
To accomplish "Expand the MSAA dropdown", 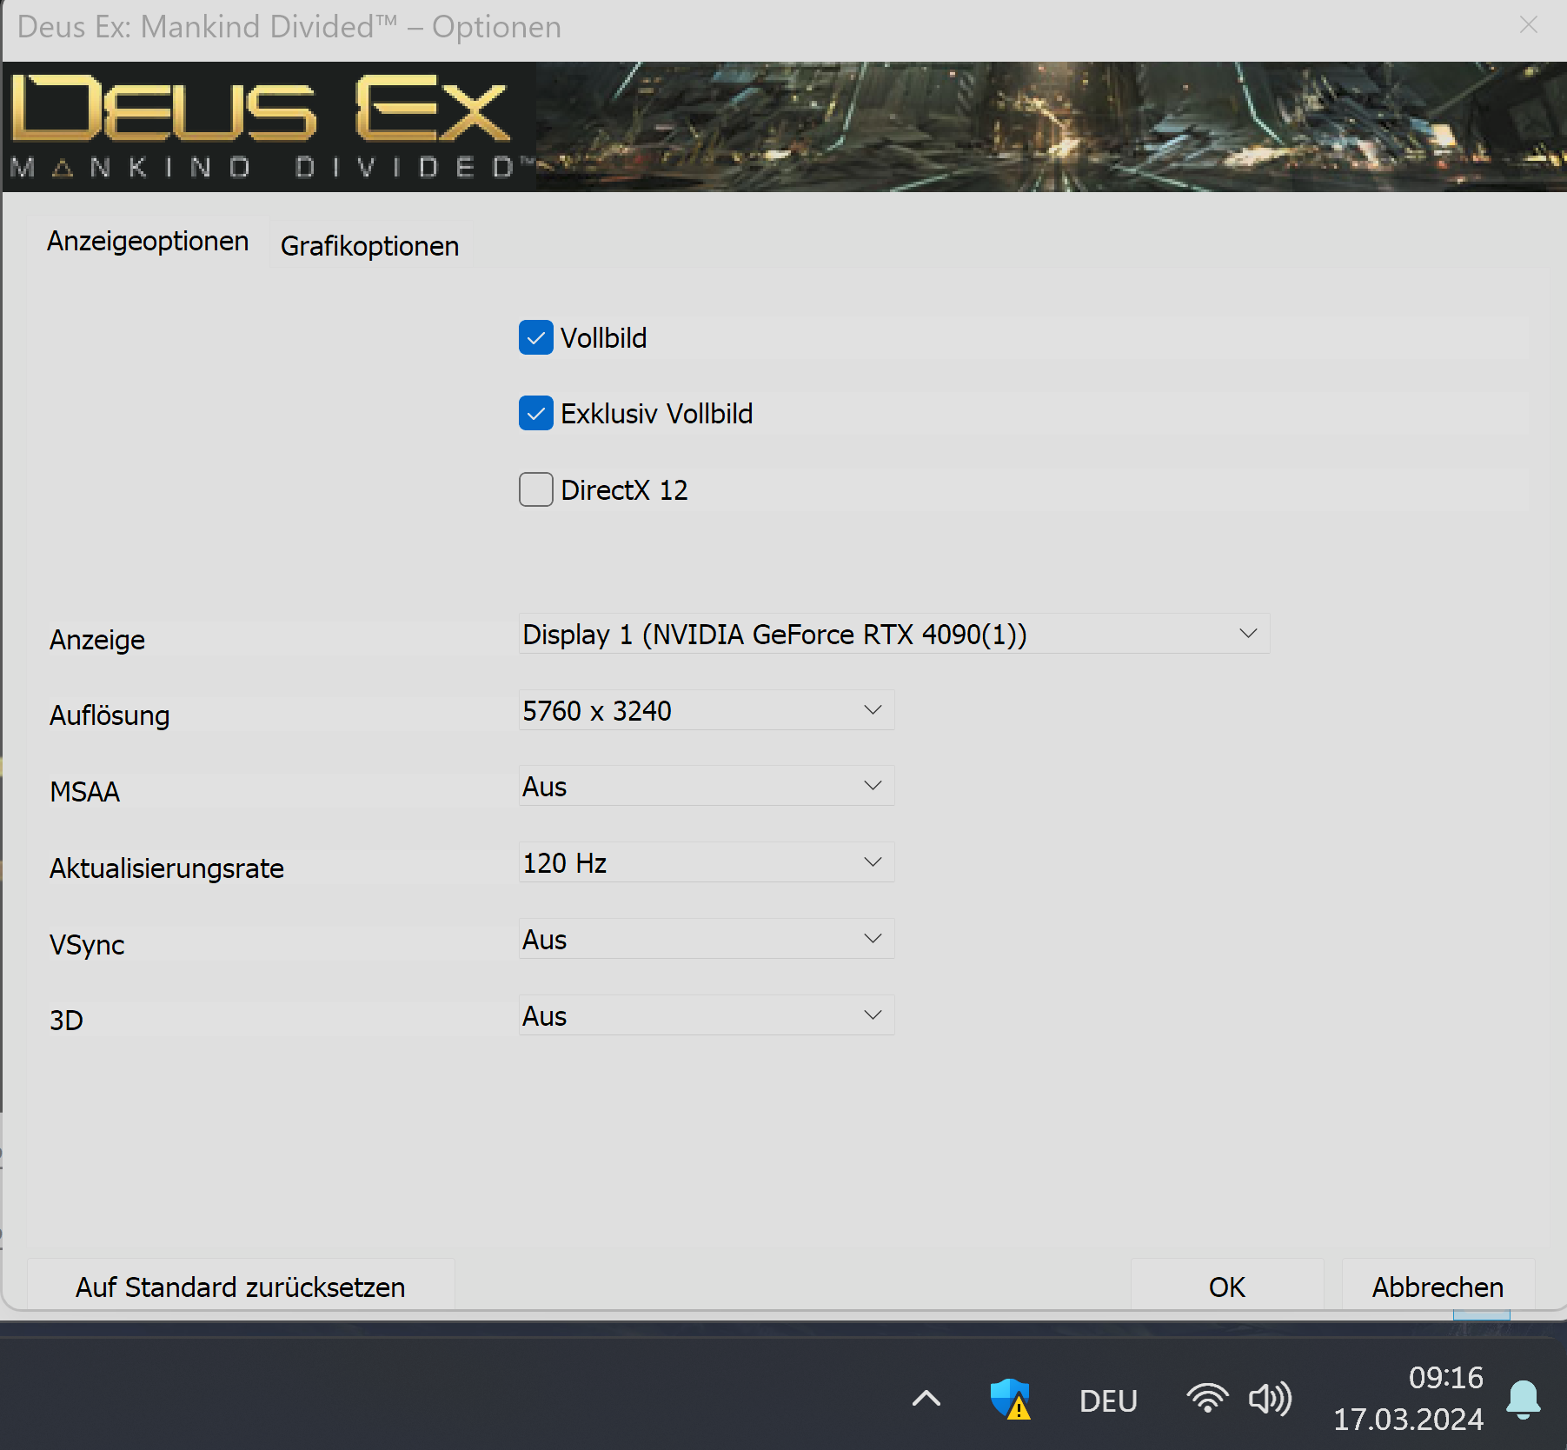I will [x=707, y=787].
